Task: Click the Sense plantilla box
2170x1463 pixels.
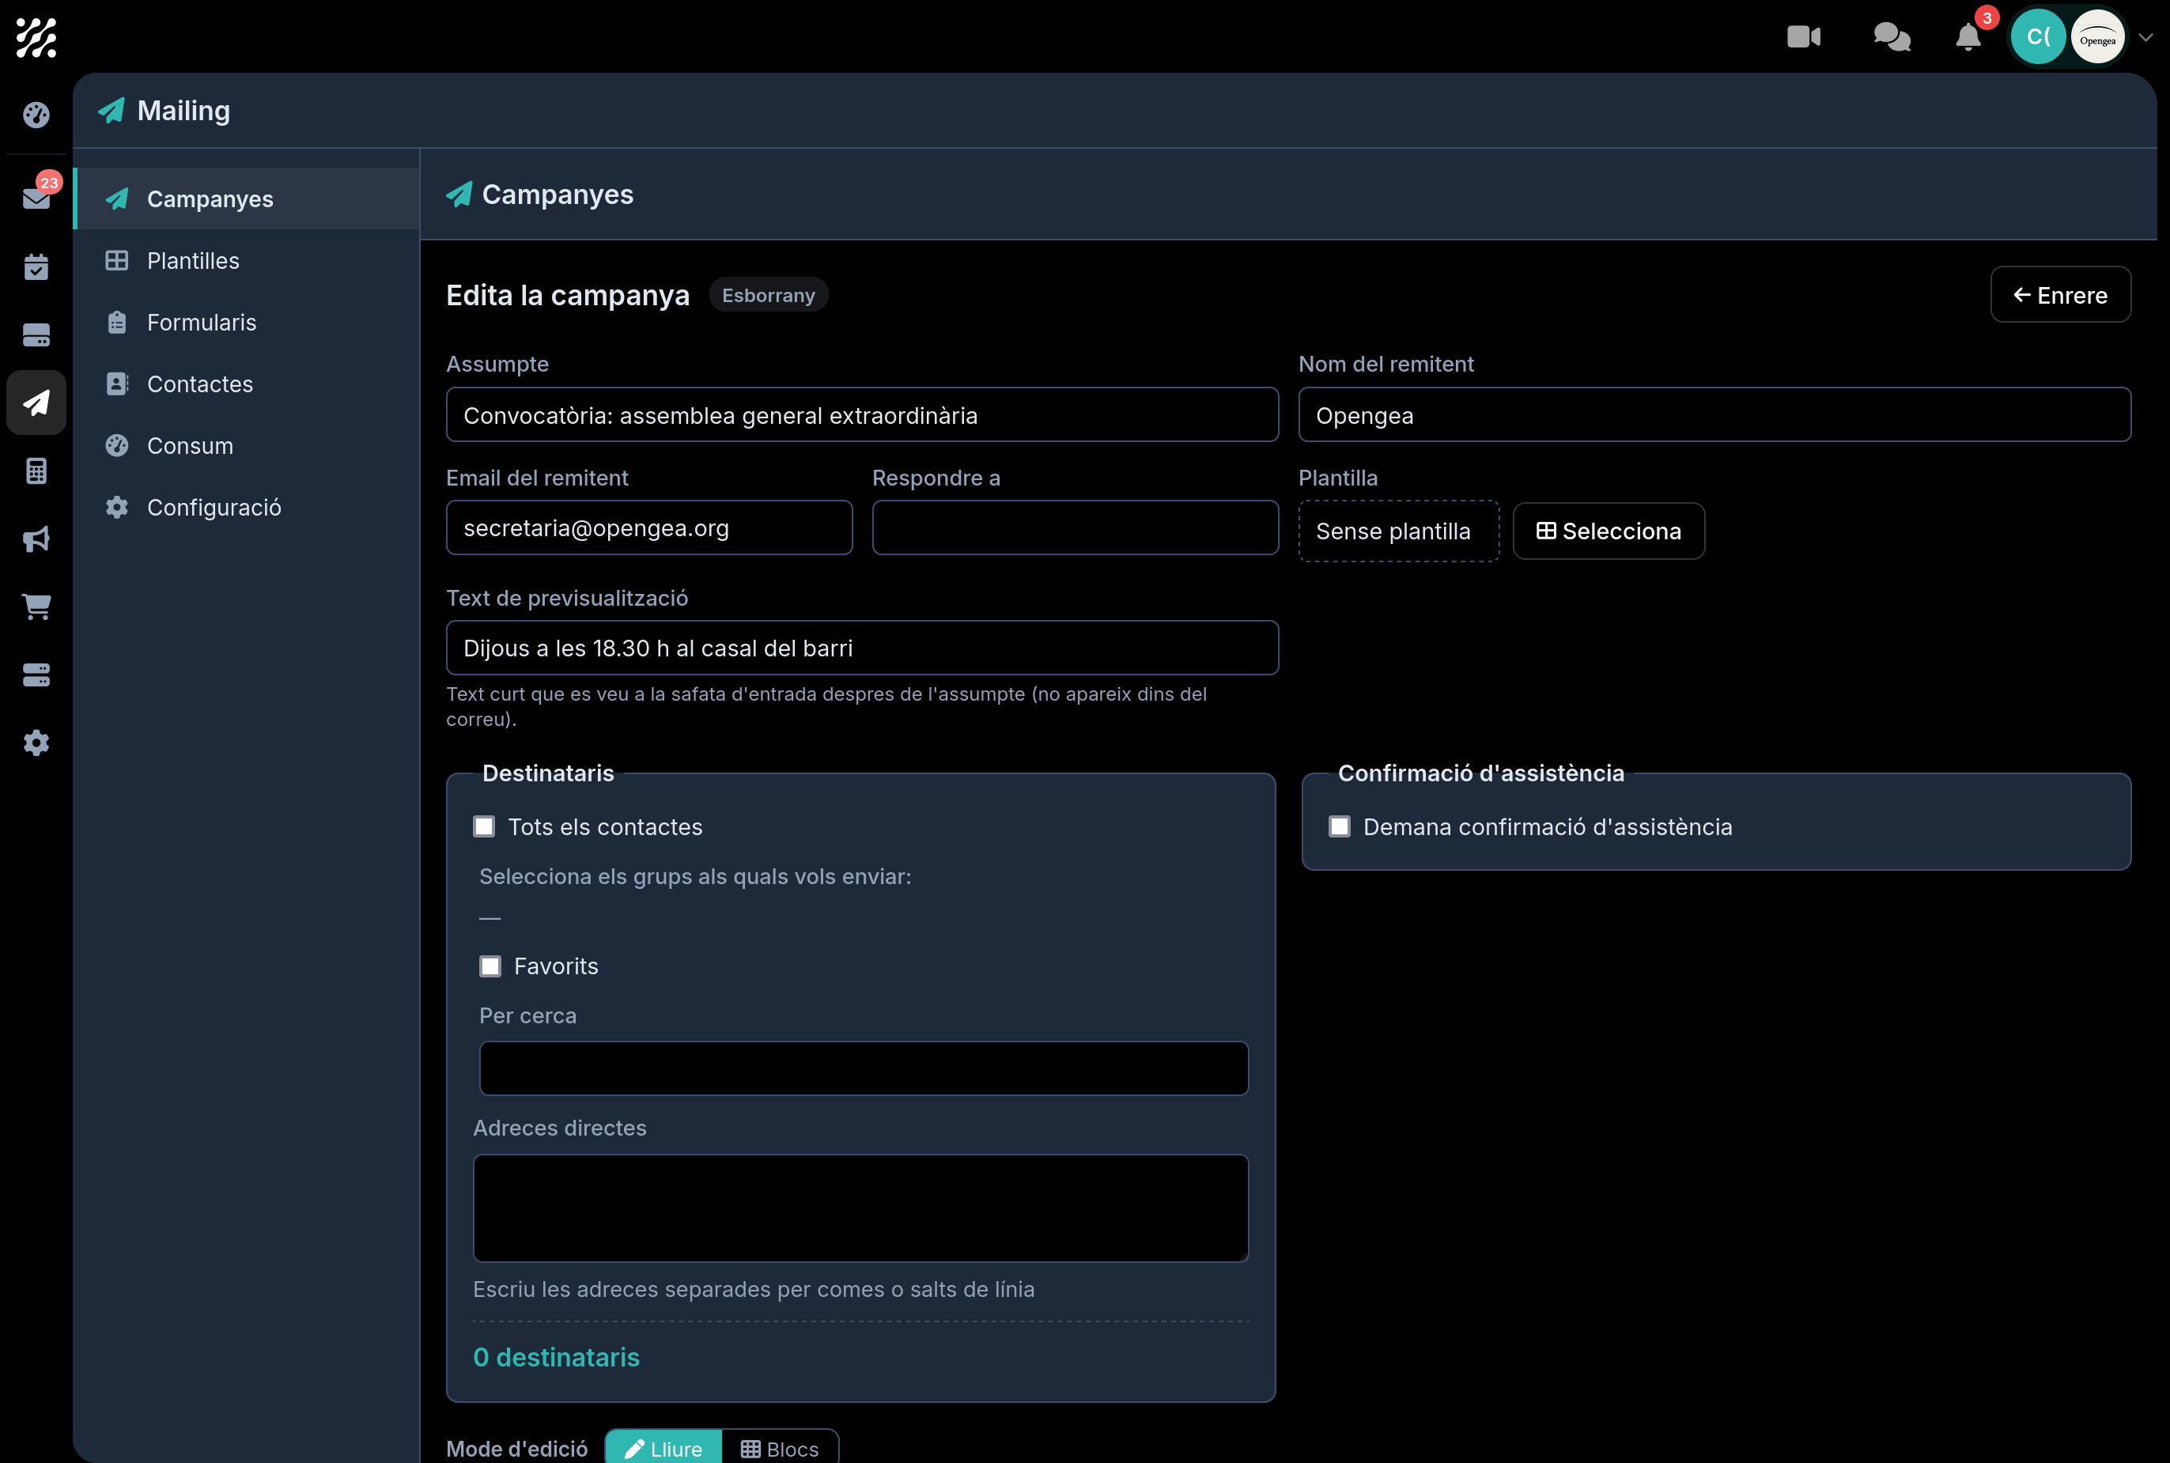Action: point(1398,531)
